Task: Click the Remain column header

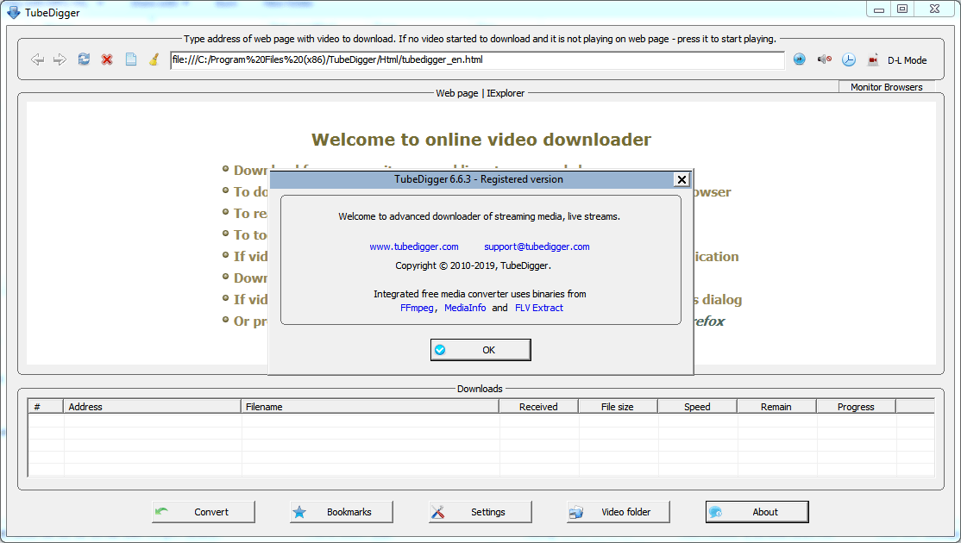Action: point(776,407)
